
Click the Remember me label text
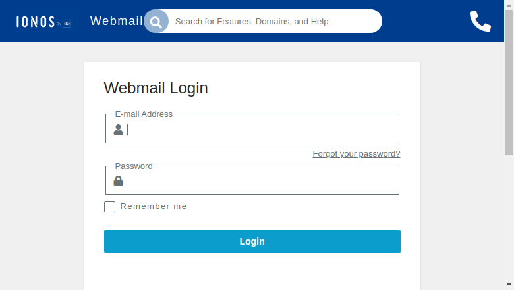point(154,206)
